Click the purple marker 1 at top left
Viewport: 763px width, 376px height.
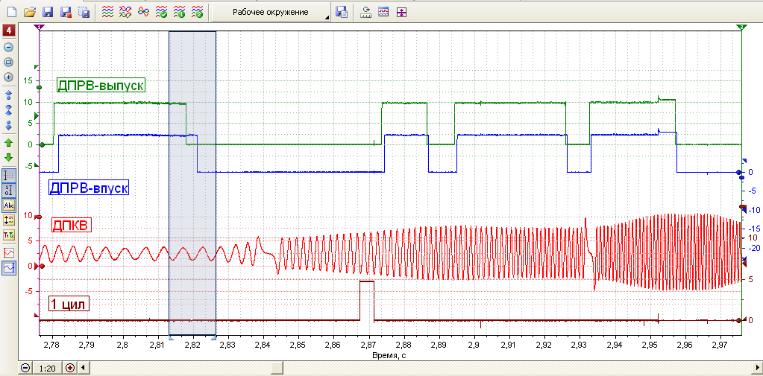[x=40, y=28]
